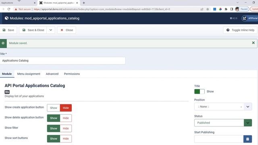Click Toggle Inline Help button
Image resolution: width=258 pixels, height=145 pixels.
click(x=240, y=30)
